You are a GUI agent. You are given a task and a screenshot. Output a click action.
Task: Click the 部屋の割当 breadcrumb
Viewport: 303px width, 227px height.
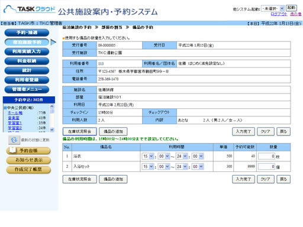point(112,27)
